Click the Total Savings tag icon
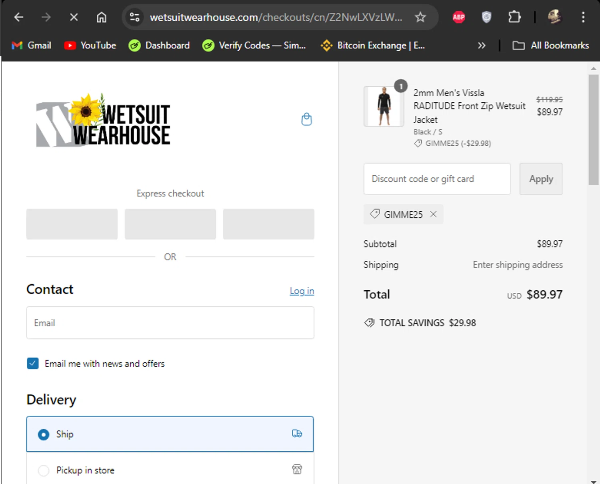 point(369,323)
